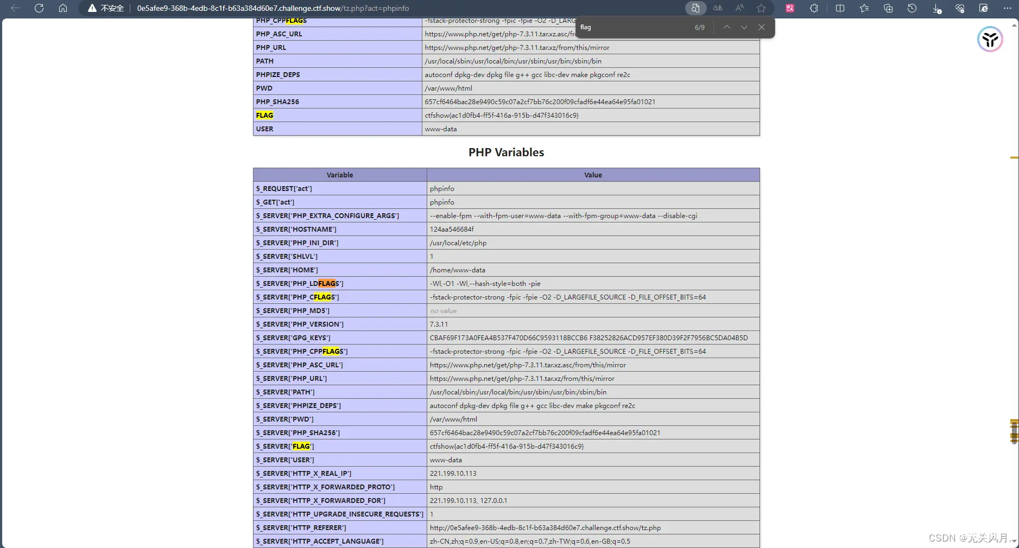Click the 'Variable' column header

pos(340,175)
